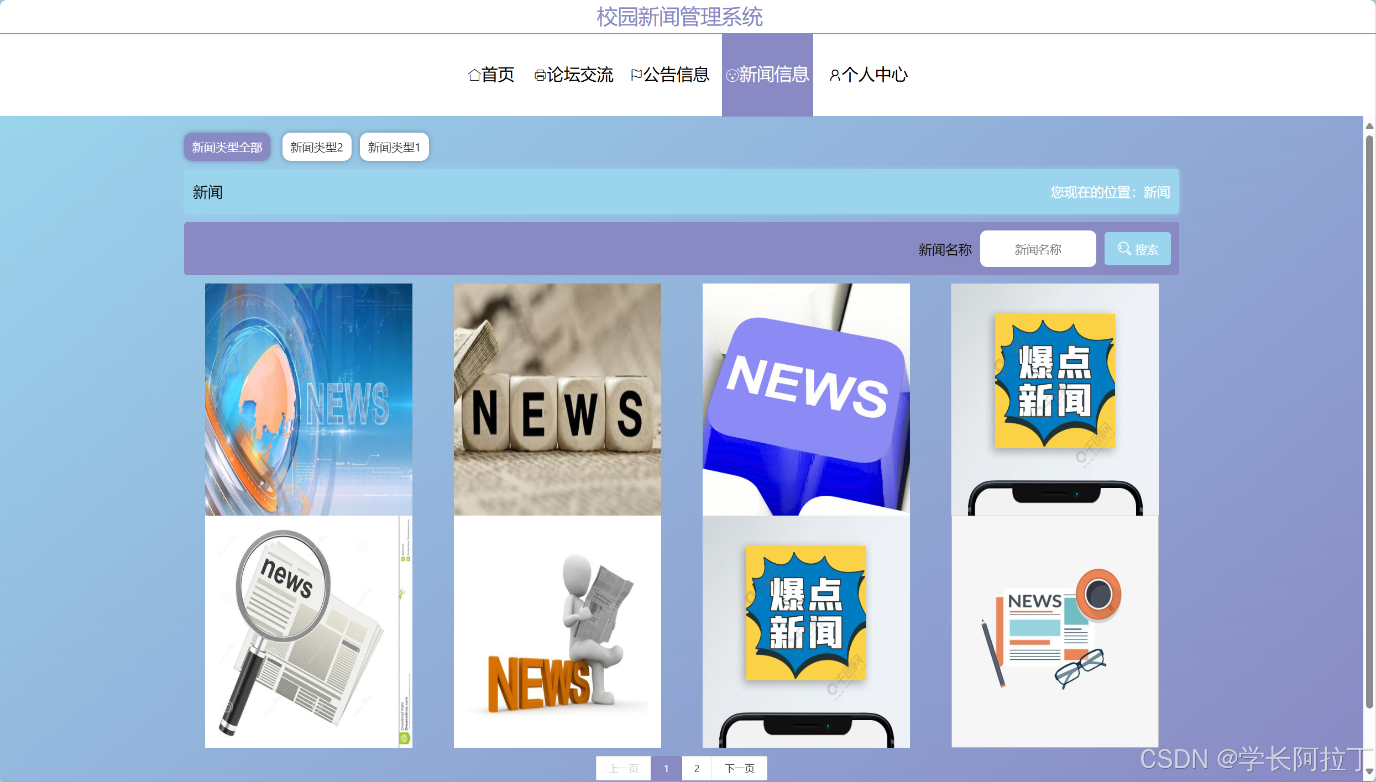Screen dimensions: 1376x782
Task: Filter news by 新闻类型1
Action: pos(394,147)
